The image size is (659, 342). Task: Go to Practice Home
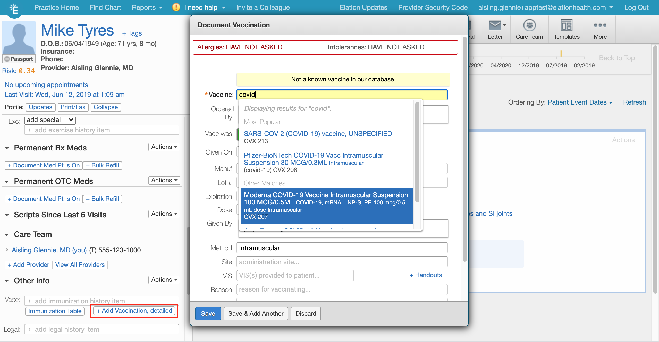(x=57, y=7)
